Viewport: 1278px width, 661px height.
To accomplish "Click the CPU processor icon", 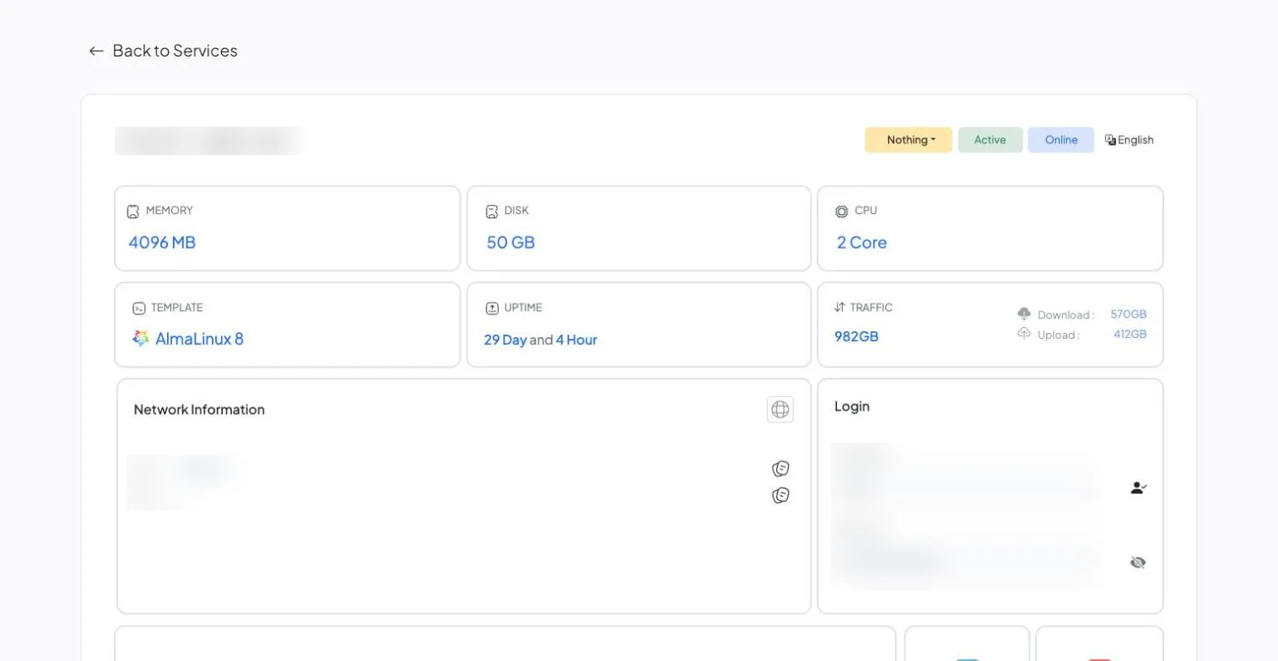I will (842, 211).
